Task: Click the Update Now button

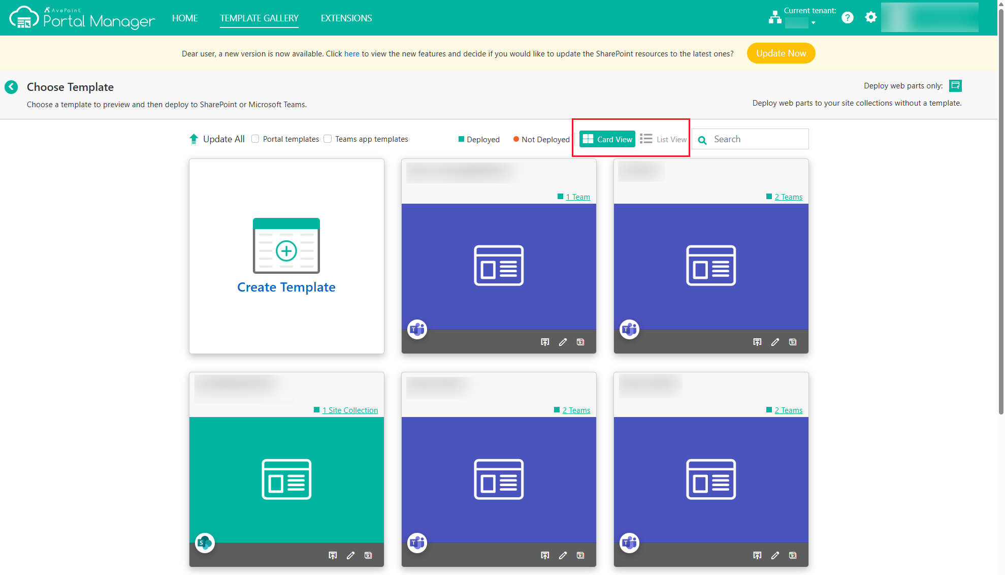Action: 781,53
